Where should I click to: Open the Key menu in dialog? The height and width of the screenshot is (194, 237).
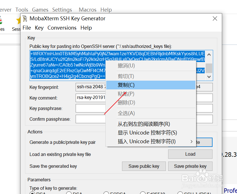pyautogui.click(x=39, y=28)
